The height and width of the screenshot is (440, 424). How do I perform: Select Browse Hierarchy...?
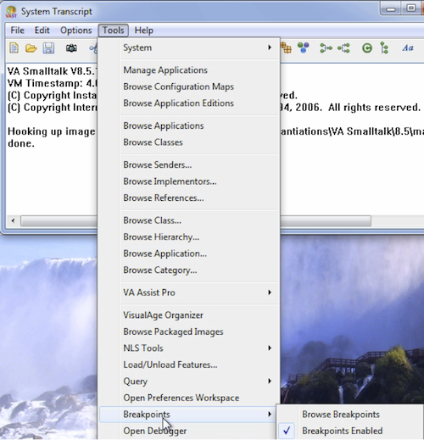(188, 237)
